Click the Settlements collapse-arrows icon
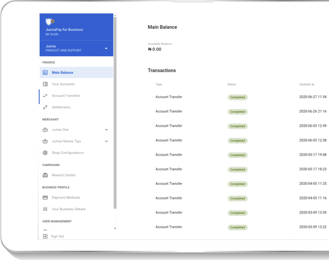Viewport: 329px width, 260px height. click(x=45, y=107)
